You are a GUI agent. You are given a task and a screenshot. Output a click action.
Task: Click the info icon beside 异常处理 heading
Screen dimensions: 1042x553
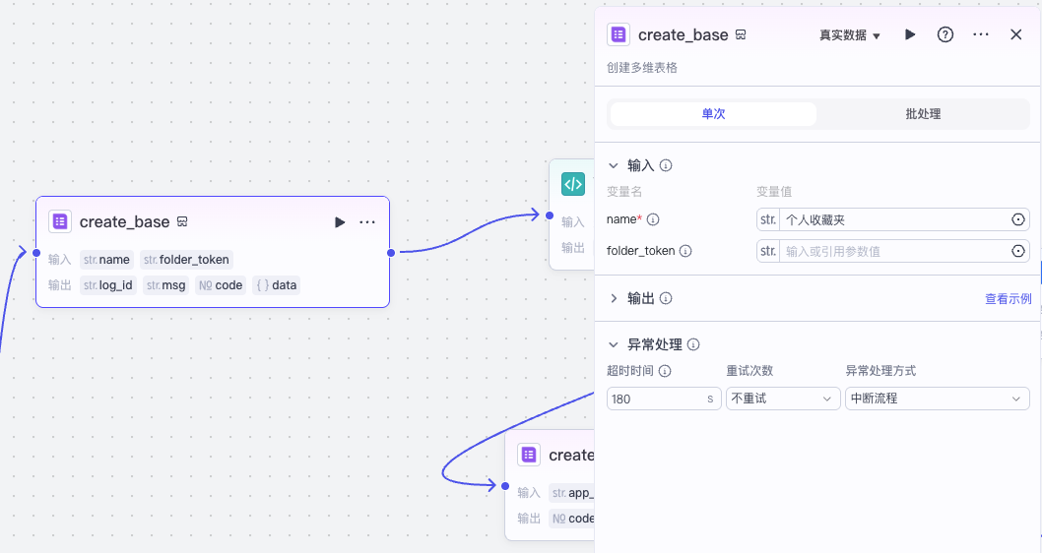pos(693,344)
